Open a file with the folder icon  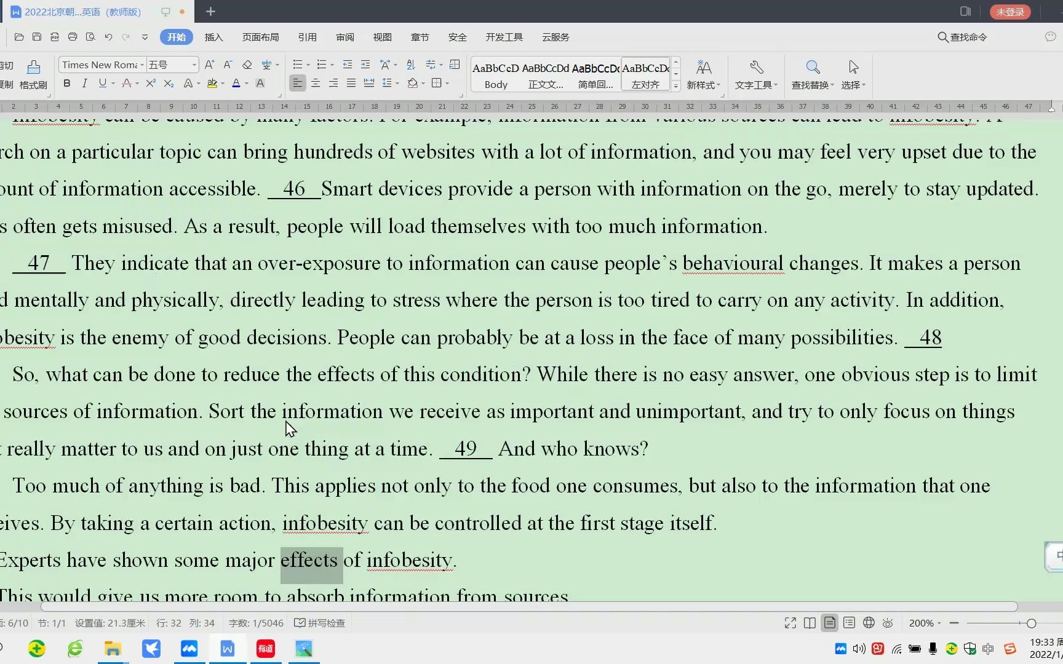click(19, 37)
